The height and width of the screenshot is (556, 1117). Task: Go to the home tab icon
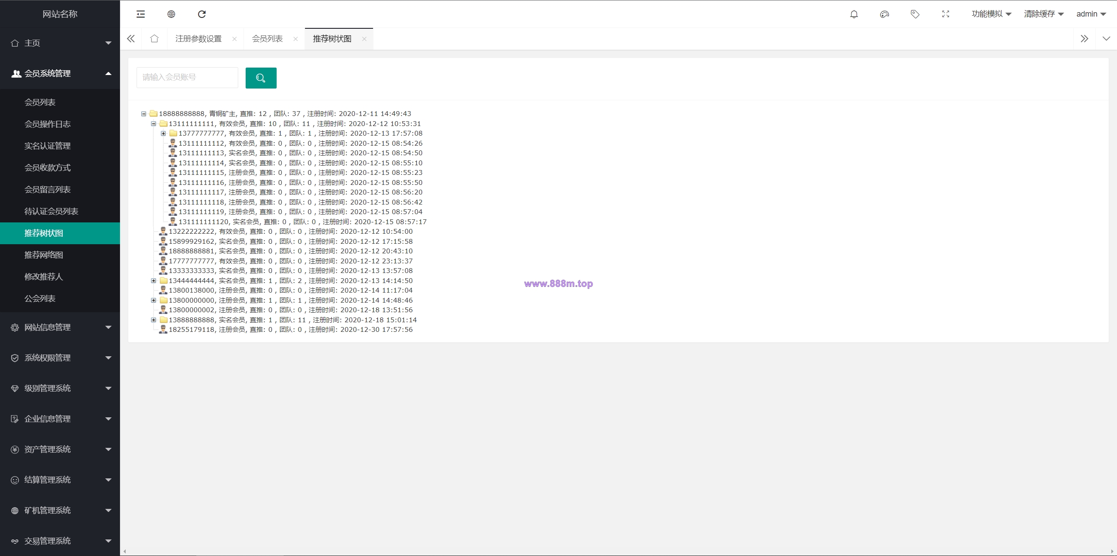[154, 39]
